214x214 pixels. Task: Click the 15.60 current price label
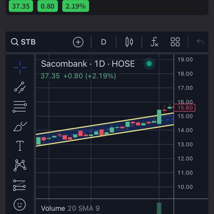185,108
